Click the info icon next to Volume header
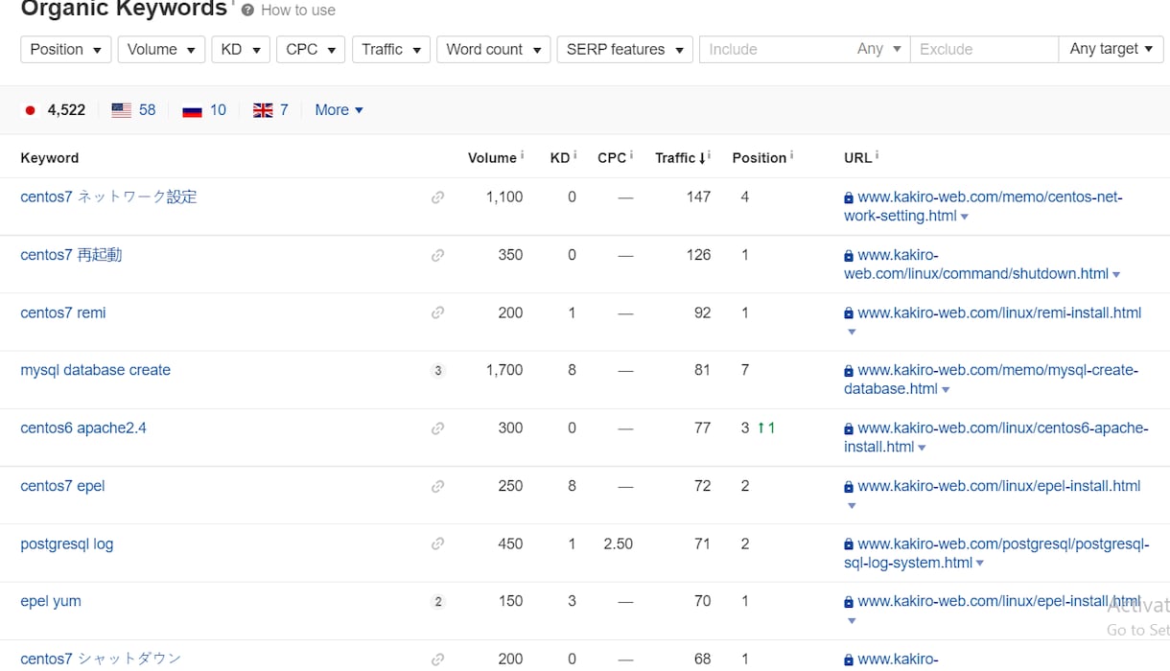This screenshot has width=1170, height=671. pos(523,155)
